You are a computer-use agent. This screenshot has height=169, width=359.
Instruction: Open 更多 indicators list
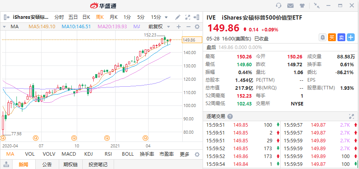click(185, 154)
